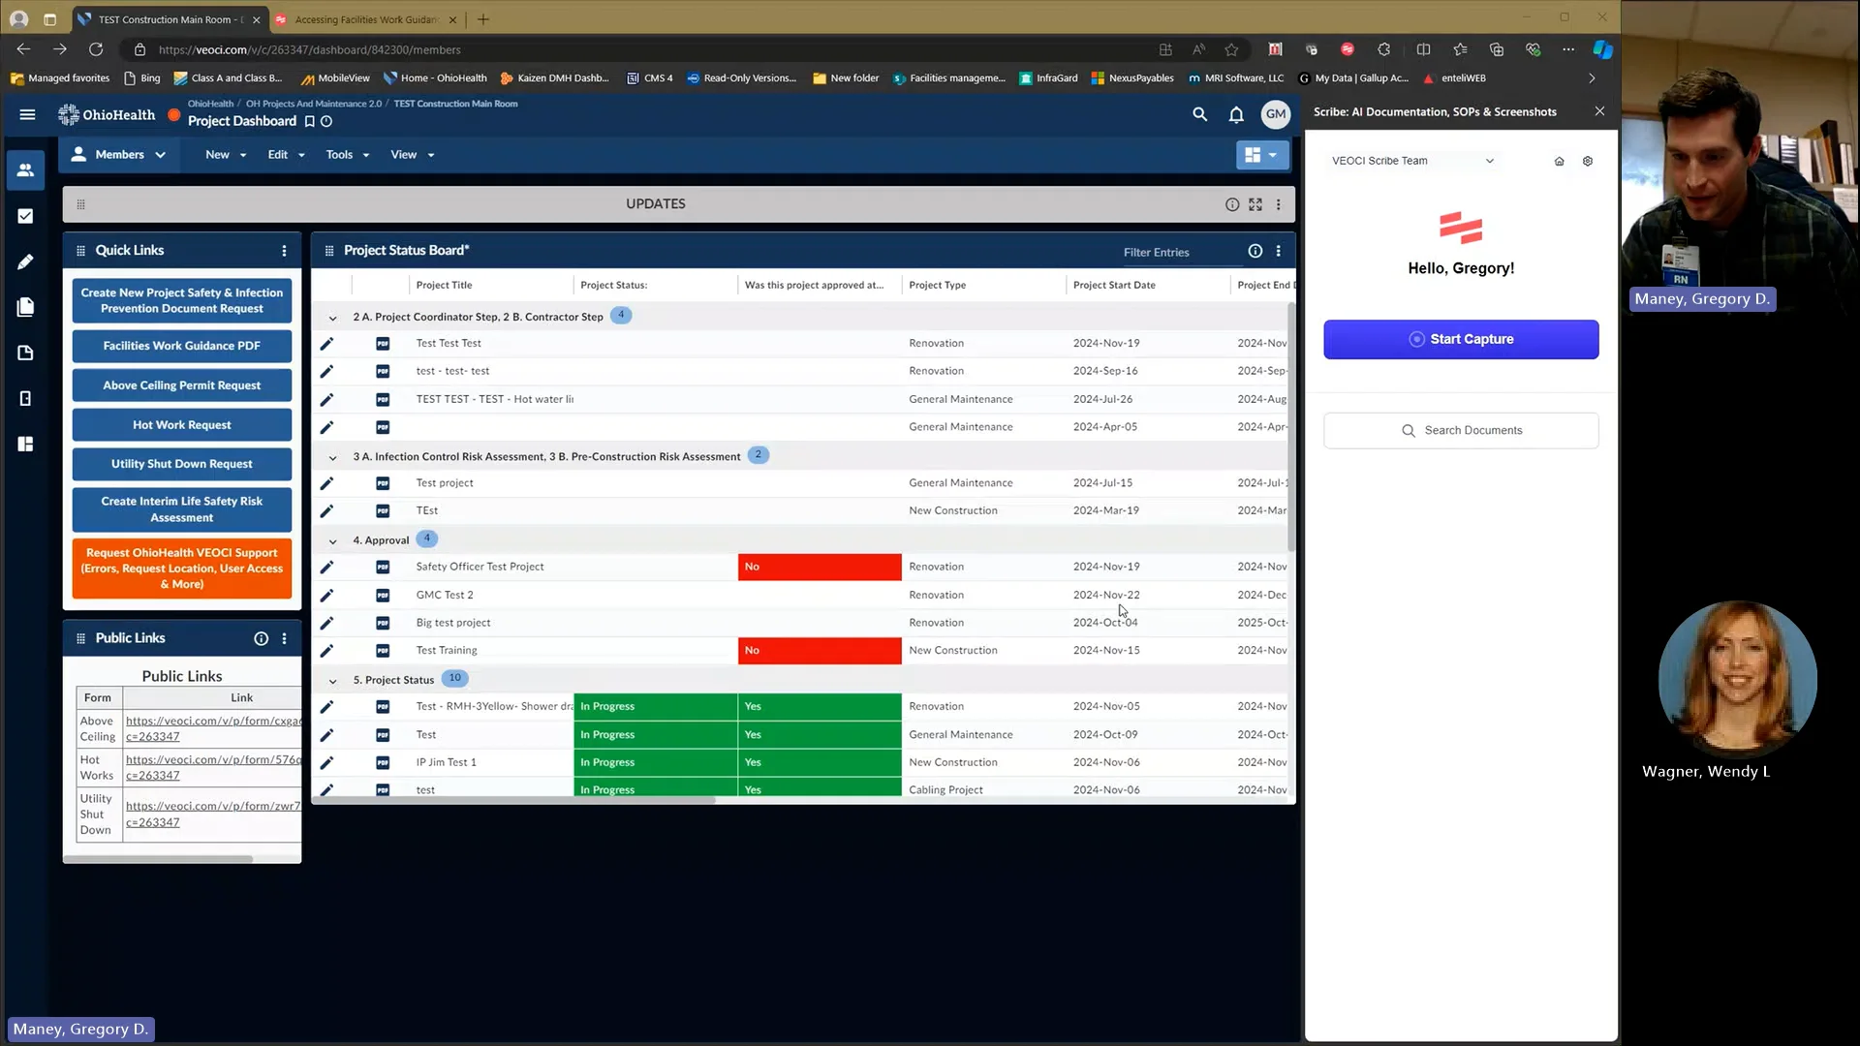Viewport: 1860px width, 1046px height.
Task: Click the search magnifier in VEOCI header
Action: pos(1199,114)
